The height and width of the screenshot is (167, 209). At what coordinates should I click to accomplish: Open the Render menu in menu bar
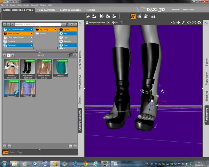(x=26, y=5)
